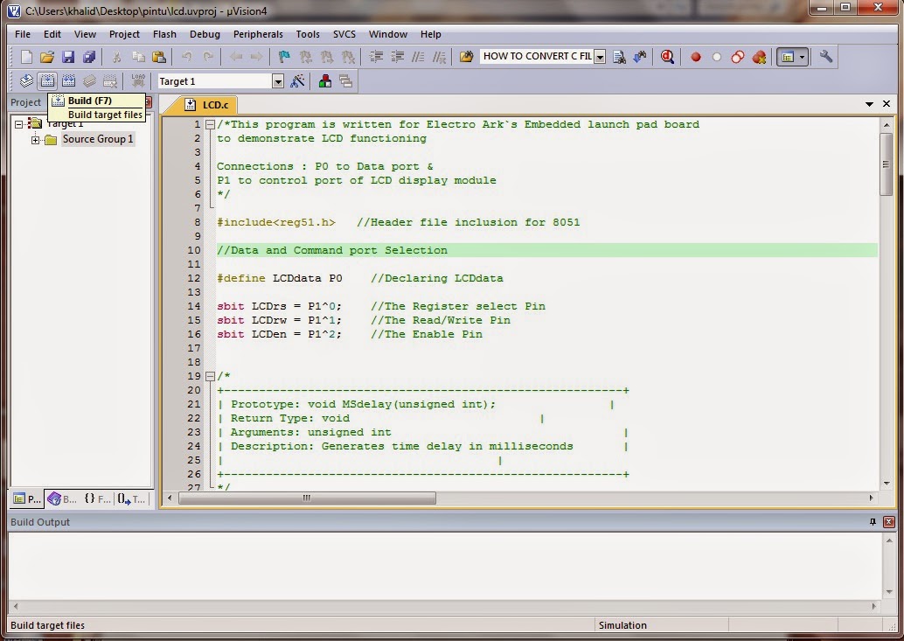Kill all breakpoints using the crossed breakpoint icon
The height and width of the screenshot is (641, 904).
(x=760, y=56)
